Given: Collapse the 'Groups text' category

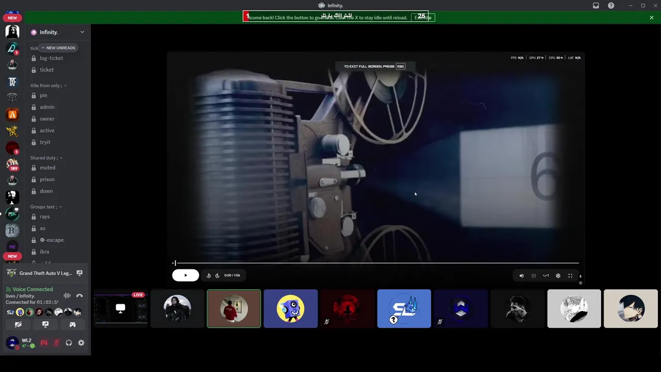Looking at the screenshot, I should click(x=46, y=207).
